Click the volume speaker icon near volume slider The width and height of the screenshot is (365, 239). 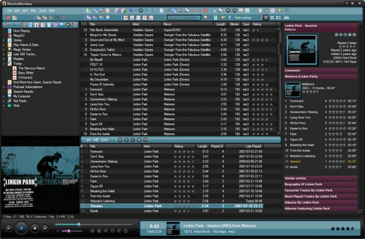pos(57,231)
